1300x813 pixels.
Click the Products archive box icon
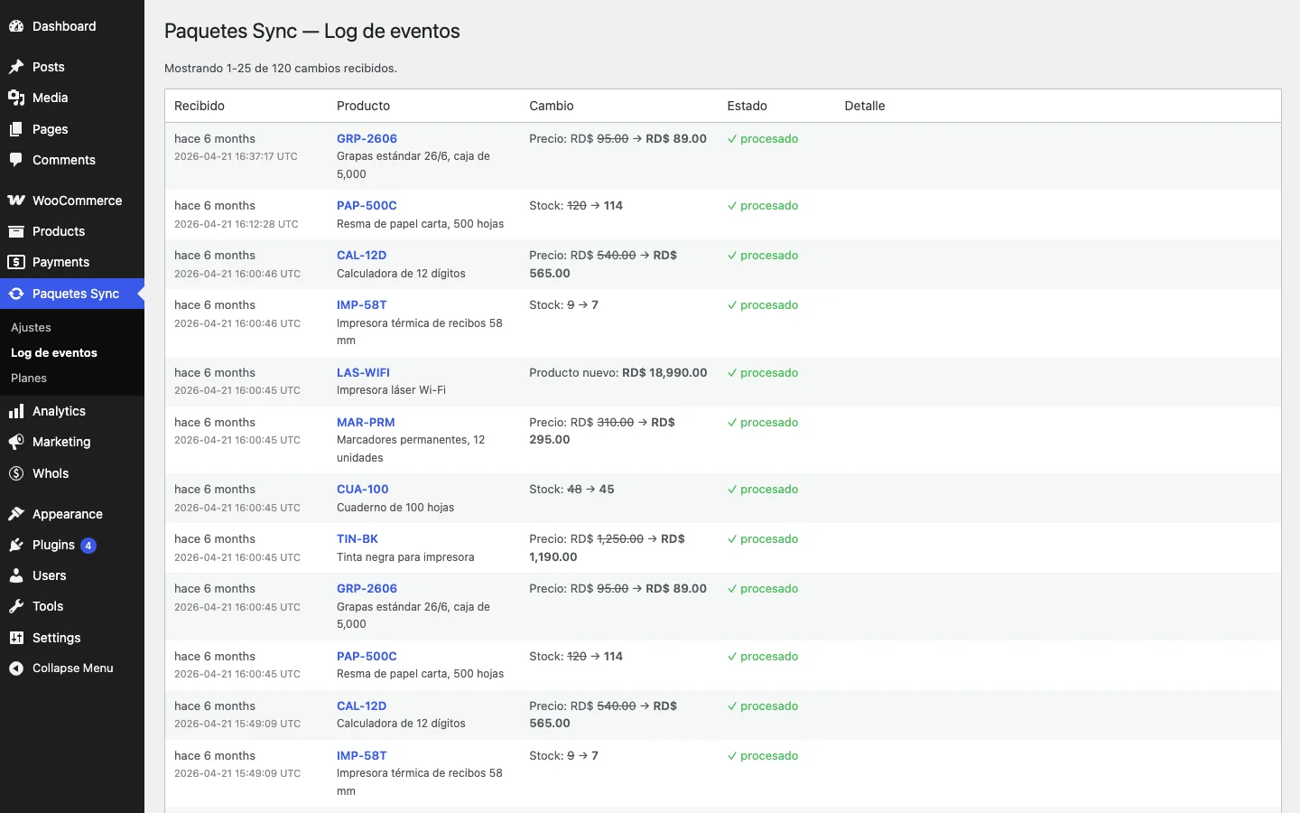(16, 231)
